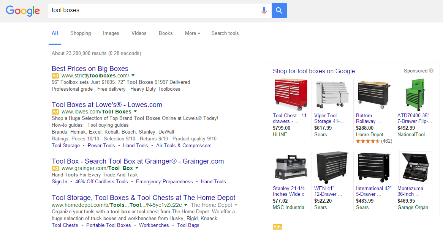Activate voice search microphone icon
Image resolution: width=443 pixels, height=233 pixels.
click(264, 11)
